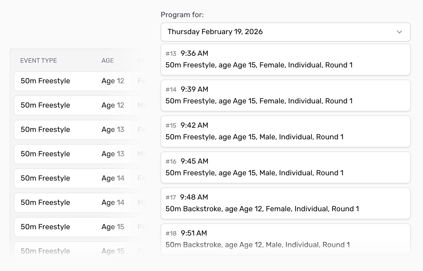Click the second Age 12 row's 50m Freestyle cell
The height and width of the screenshot is (271, 423).
45,105
